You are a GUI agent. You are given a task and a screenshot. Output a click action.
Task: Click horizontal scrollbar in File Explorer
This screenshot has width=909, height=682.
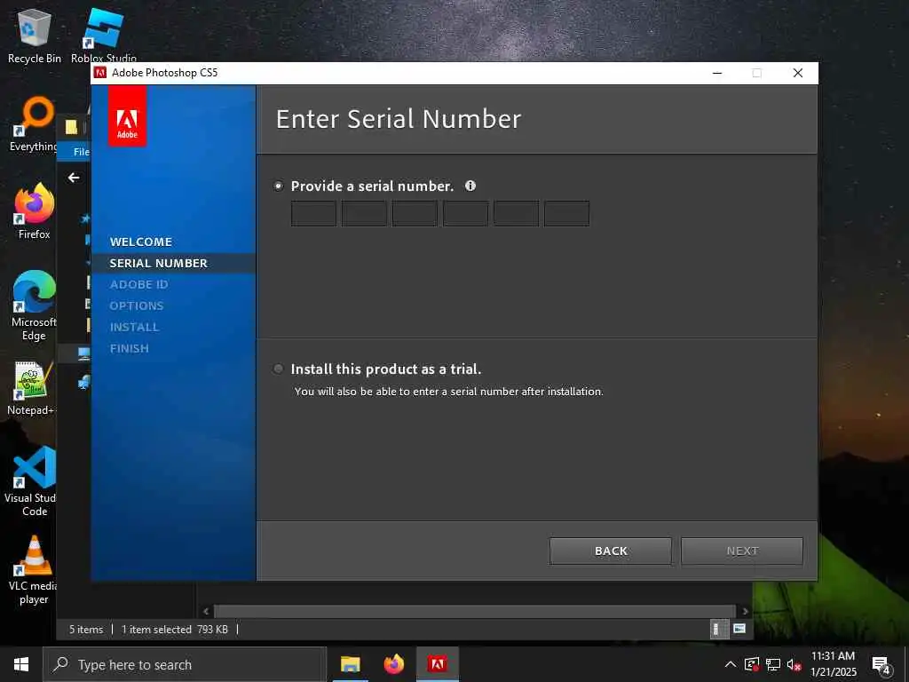point(474,611)
